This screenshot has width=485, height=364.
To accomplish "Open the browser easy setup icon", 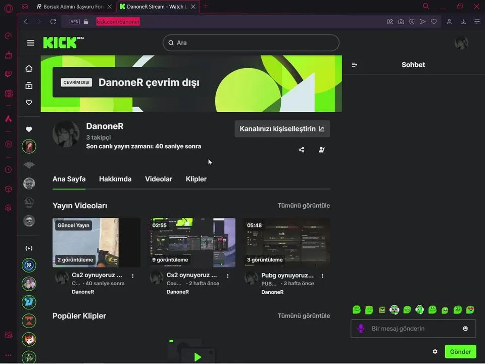I will [477, 22].
